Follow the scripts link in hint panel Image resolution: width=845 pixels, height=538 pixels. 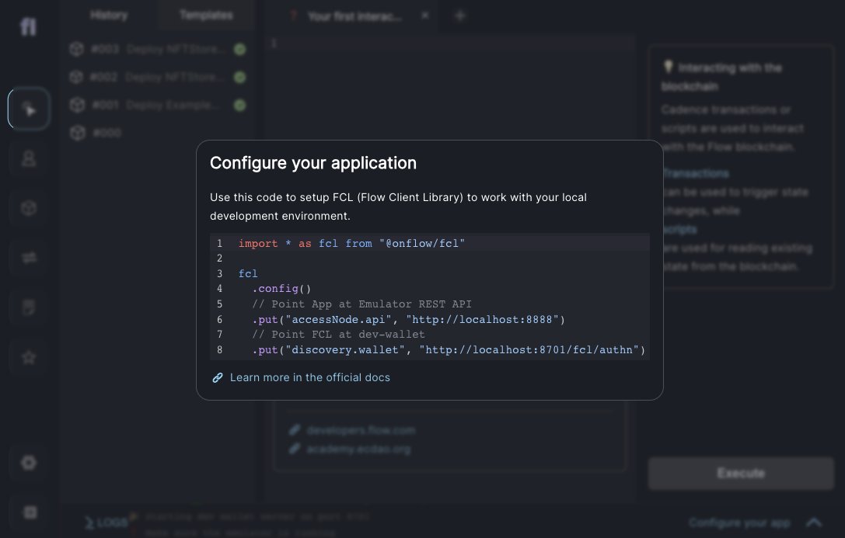[679, 230]
